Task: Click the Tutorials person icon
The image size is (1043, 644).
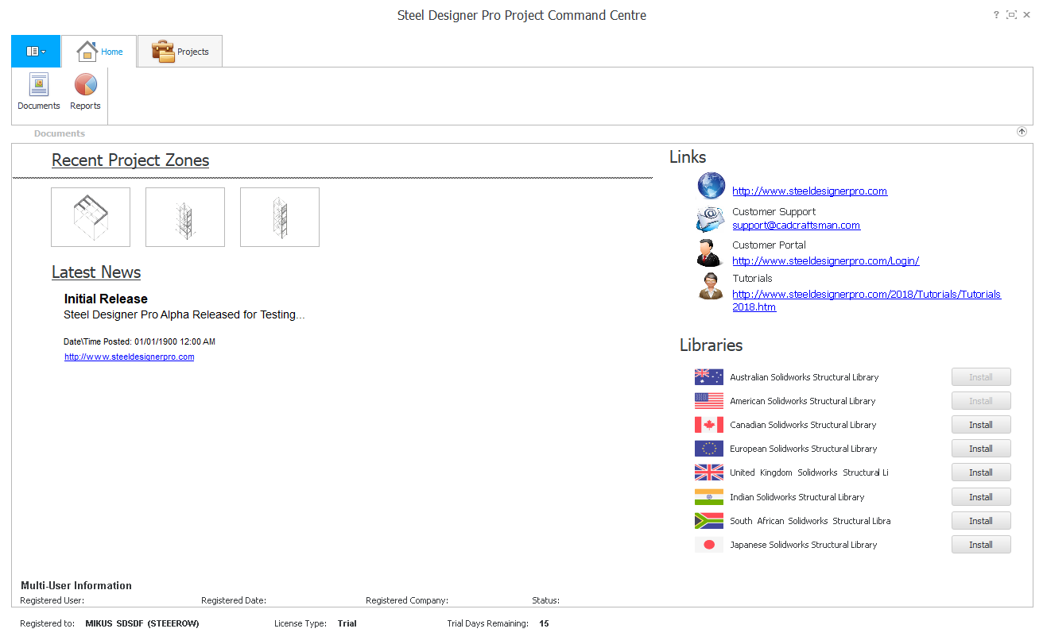Action: (710, 286)
